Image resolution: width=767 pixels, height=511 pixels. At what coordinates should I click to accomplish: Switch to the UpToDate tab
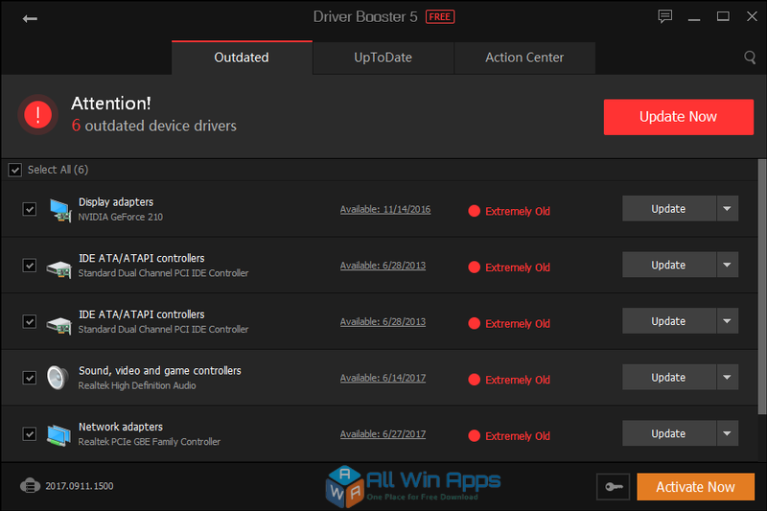pyautogui.click(x=383, y=58)
